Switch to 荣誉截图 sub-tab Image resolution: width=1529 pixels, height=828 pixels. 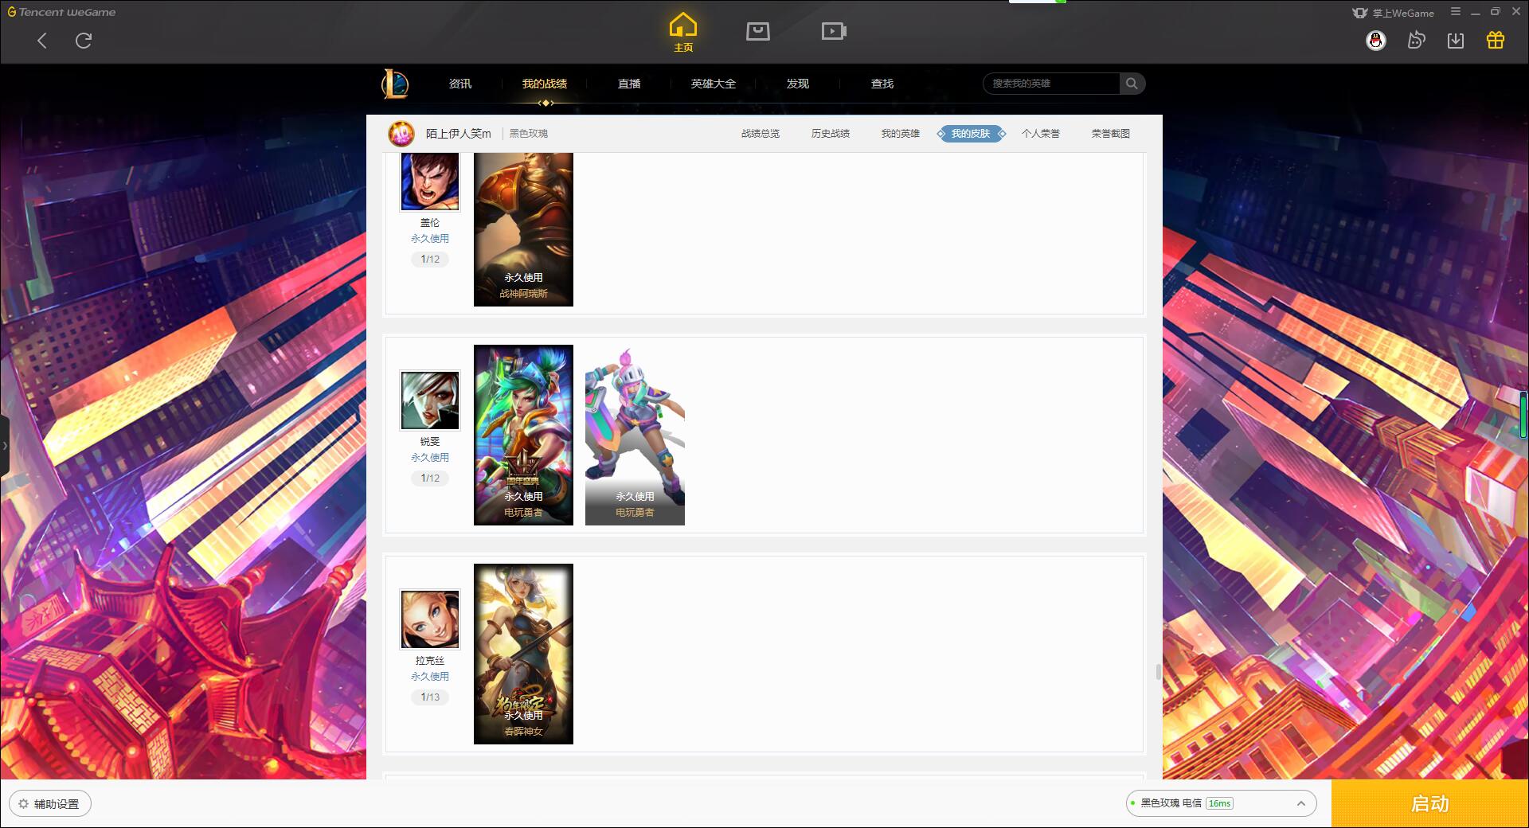[1111, 134]
